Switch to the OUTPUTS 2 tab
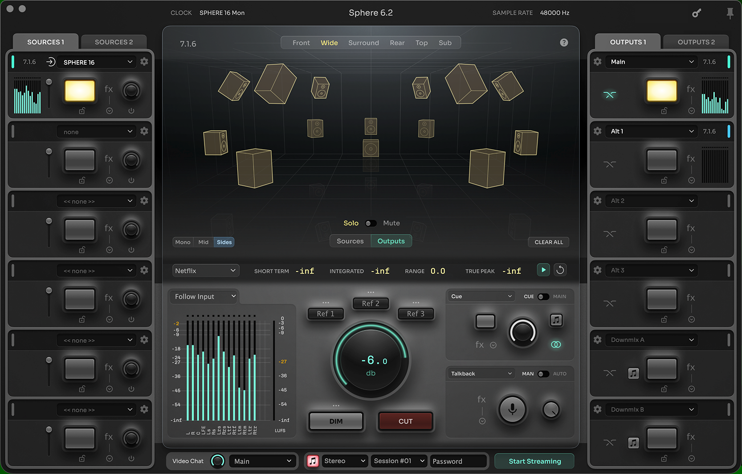Viewport: 742px width, 474px height. coord(696,41)
